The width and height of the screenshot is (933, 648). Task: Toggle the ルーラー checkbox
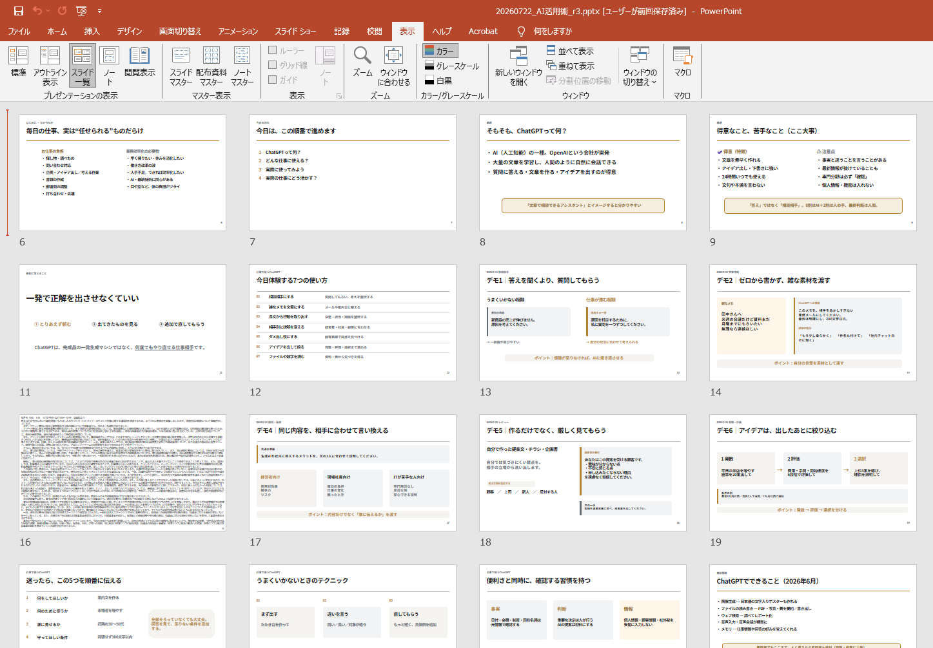point(286,50)
